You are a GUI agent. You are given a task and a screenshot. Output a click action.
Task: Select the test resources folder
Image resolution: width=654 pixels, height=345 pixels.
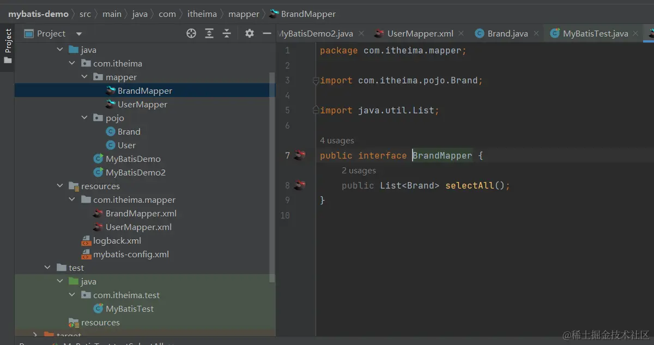(x=100, y=322)
